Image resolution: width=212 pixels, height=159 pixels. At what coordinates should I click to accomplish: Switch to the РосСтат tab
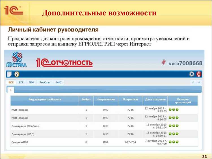45,82
